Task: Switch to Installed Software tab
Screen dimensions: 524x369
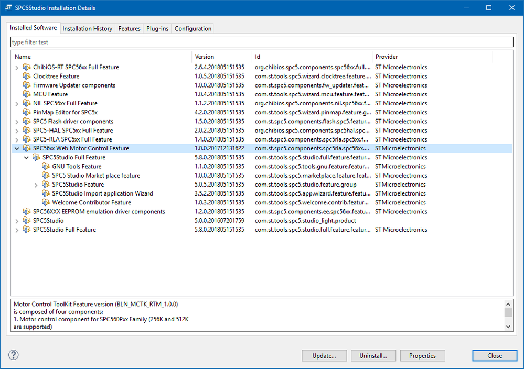Action: (34, 28)
